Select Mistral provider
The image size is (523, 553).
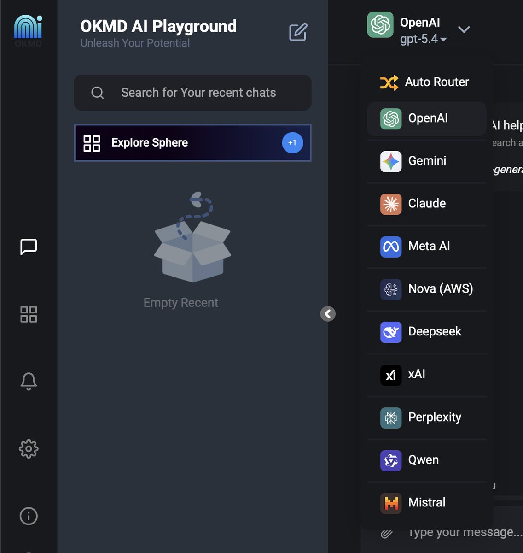(427, 503)
